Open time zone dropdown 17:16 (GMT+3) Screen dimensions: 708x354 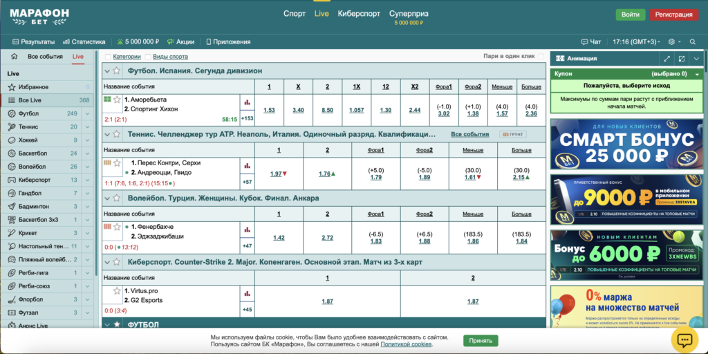click(636, 41)
